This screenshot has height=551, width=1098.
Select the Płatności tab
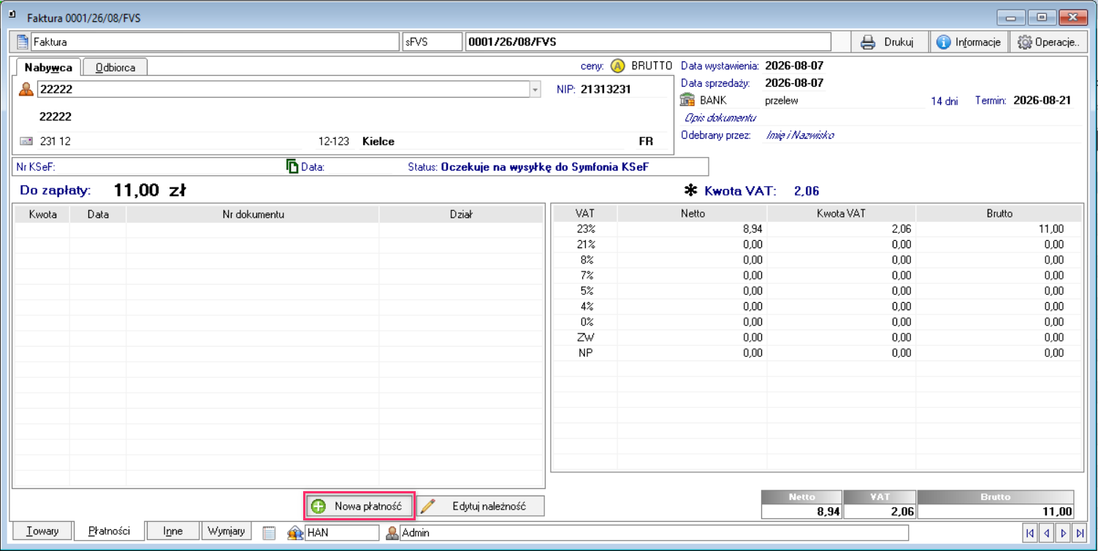(x=109, y=531)
